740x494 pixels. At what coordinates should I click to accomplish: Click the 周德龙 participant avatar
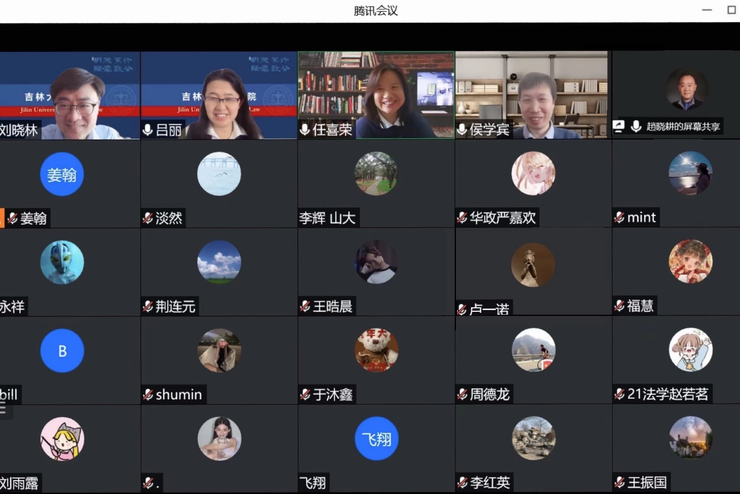(533, 350)
